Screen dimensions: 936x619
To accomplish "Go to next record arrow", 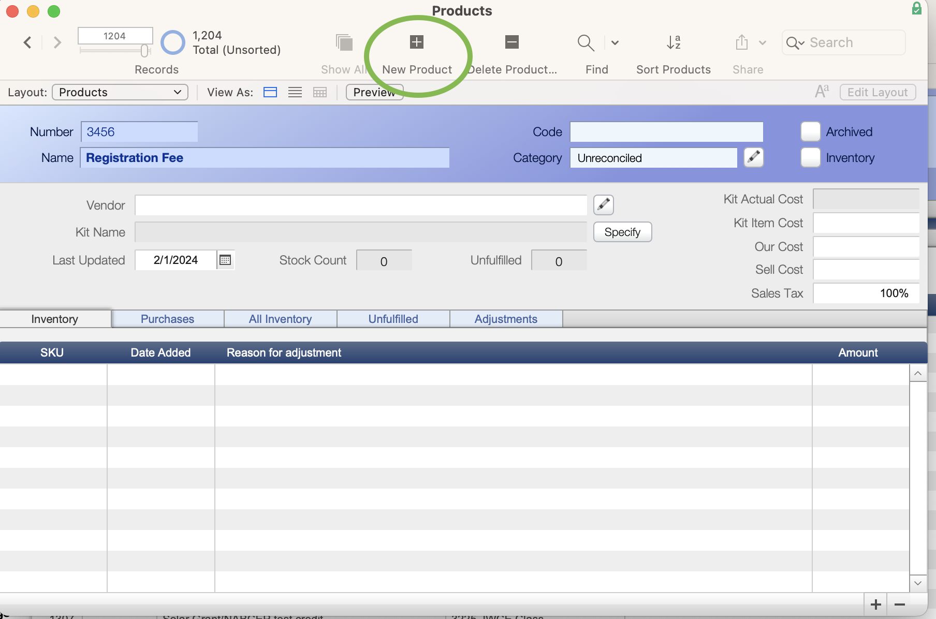I will (57, 42).
